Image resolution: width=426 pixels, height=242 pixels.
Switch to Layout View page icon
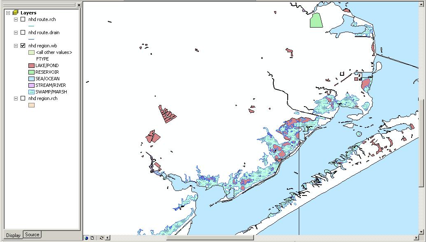[x=92, y=238]
